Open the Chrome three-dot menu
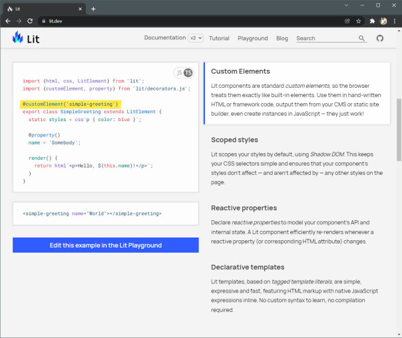402x338 pixels. pos(394,21)
